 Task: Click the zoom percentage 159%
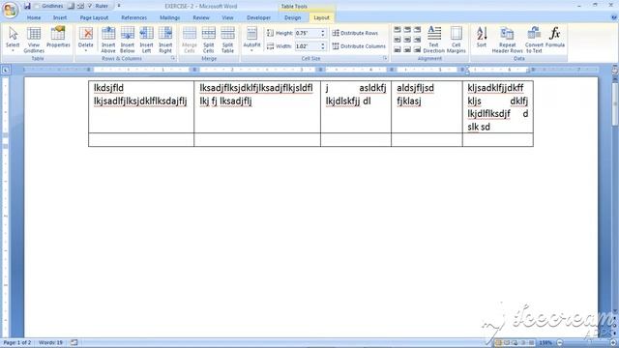tap(545, 343)
